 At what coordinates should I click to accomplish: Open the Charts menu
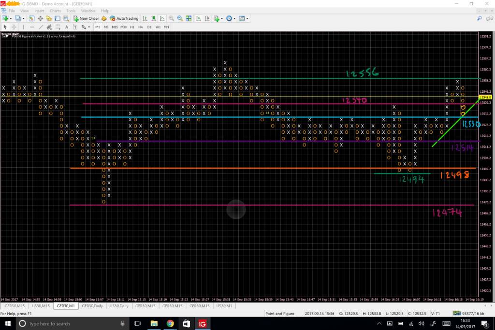click(x=55, y=10)
